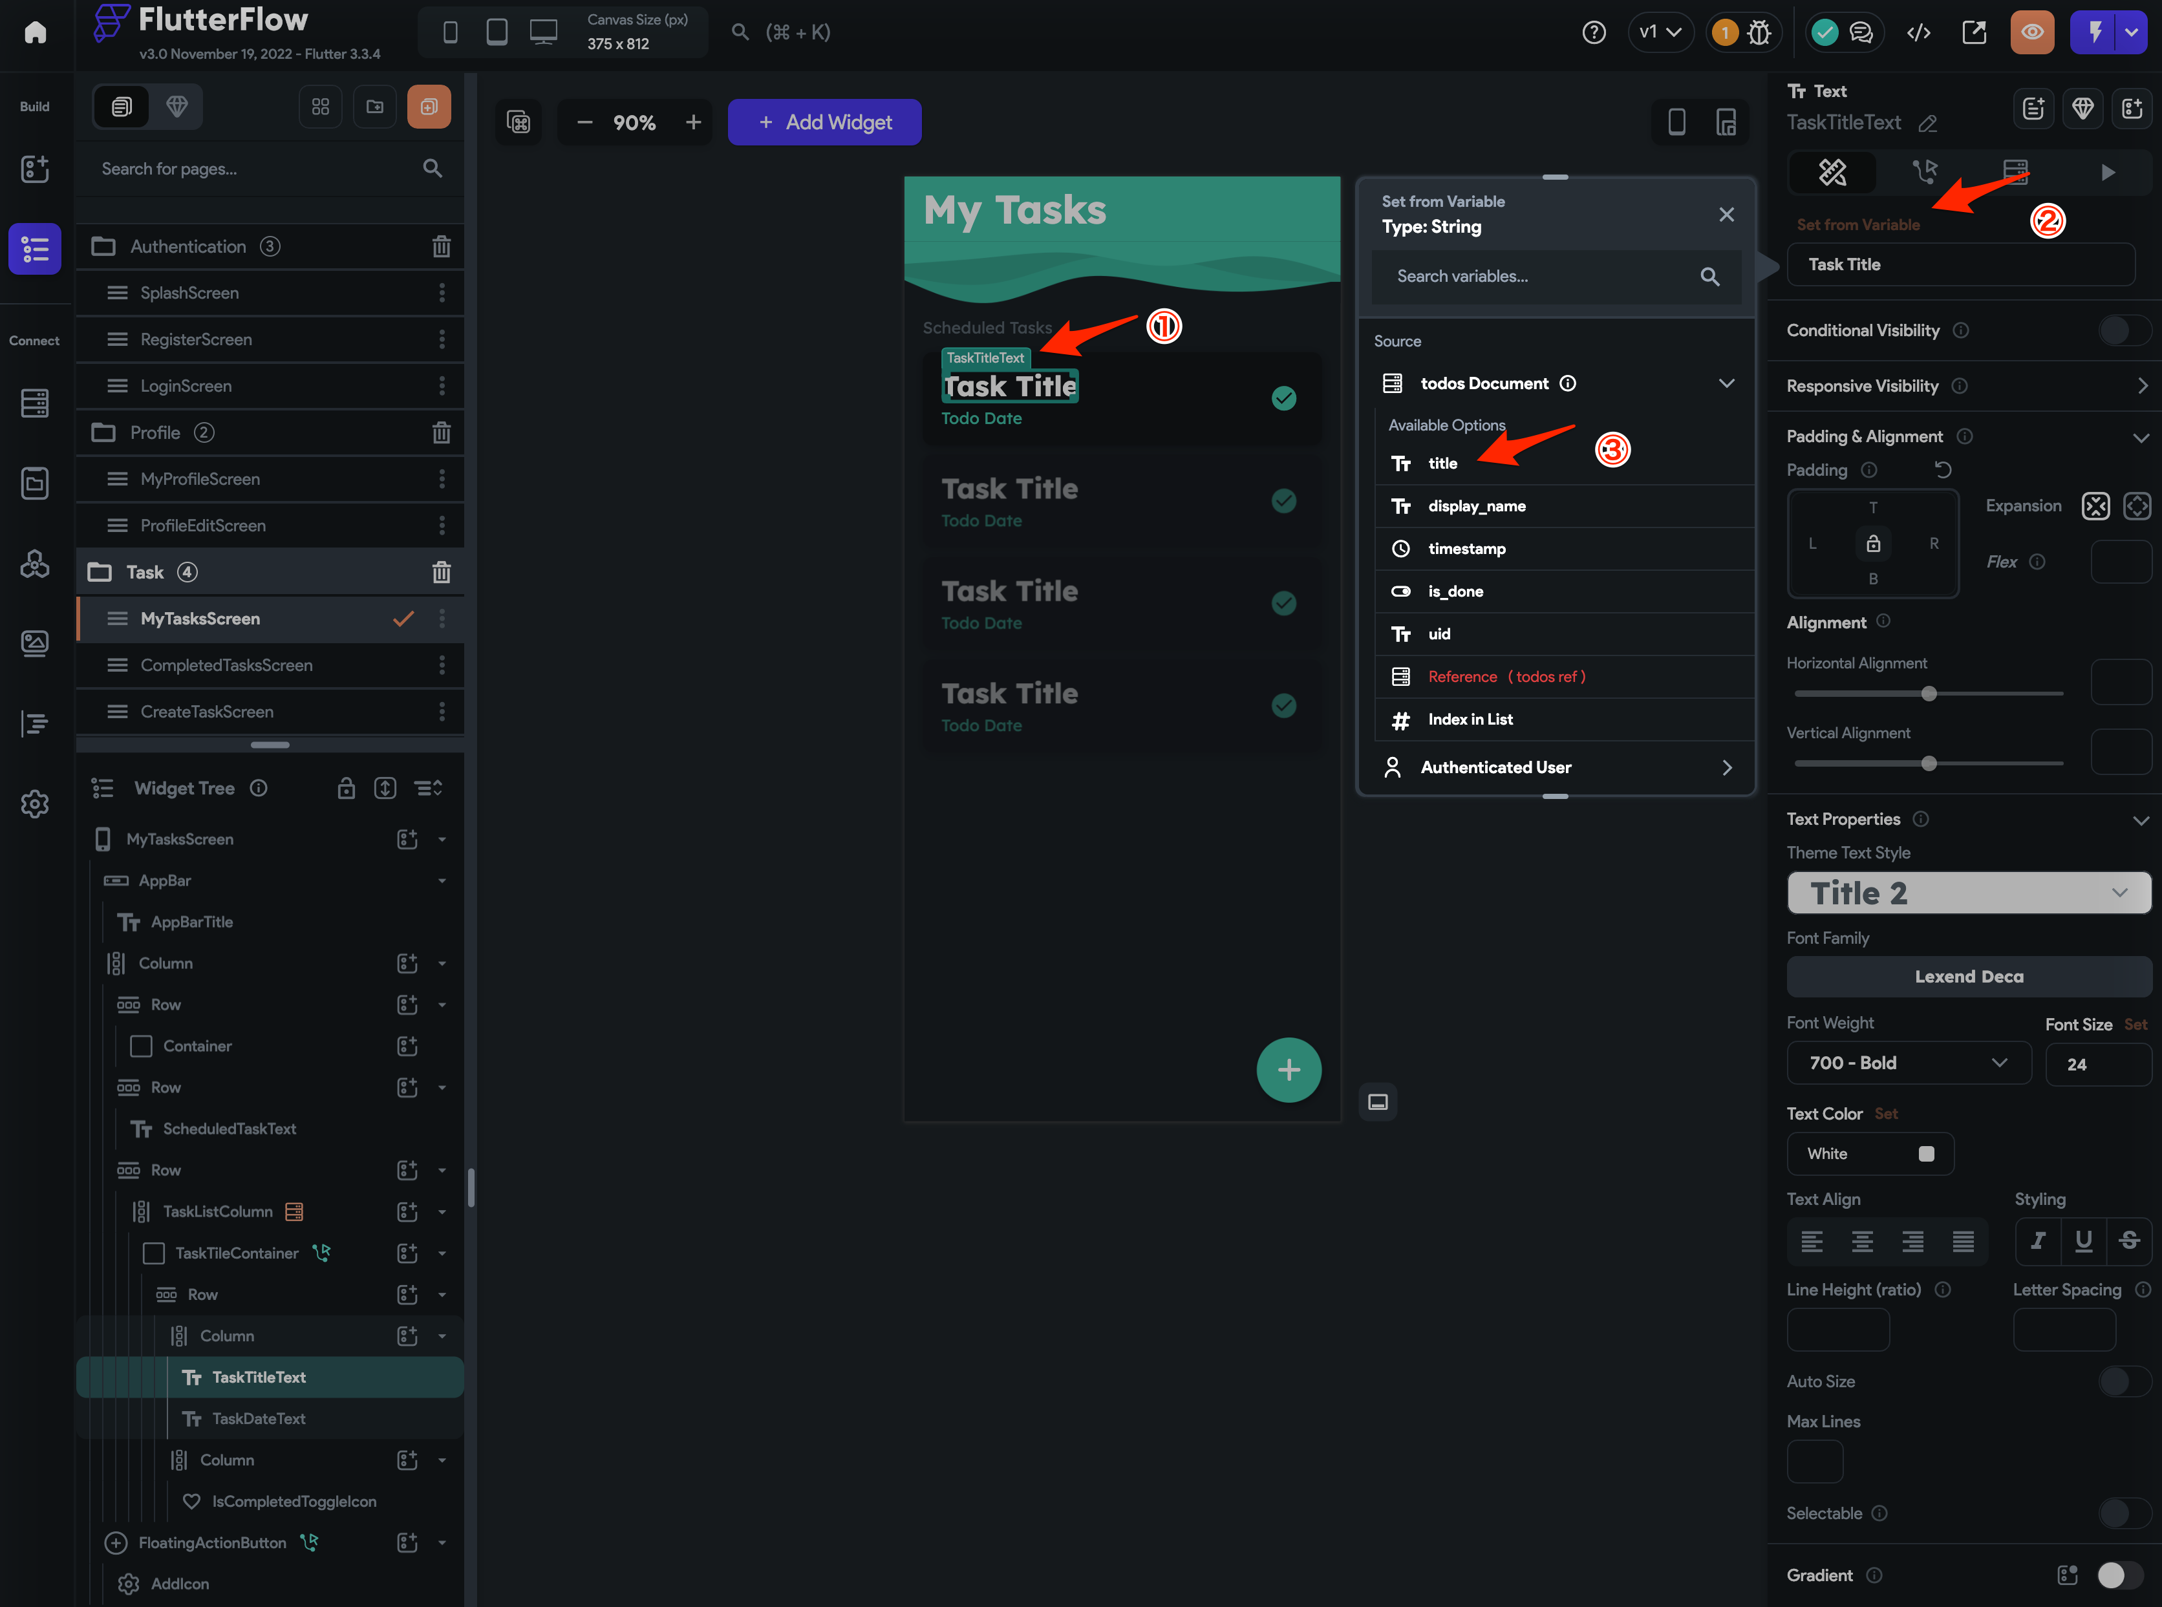Open the Authenticated User variable submenu
Viewport: 2162px width, 1607px height.
pos(1727,767)
